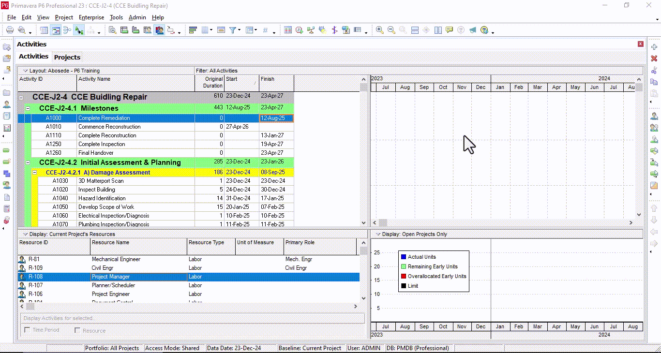Open the Layout options dropdown bar

[x=26, y=71]
